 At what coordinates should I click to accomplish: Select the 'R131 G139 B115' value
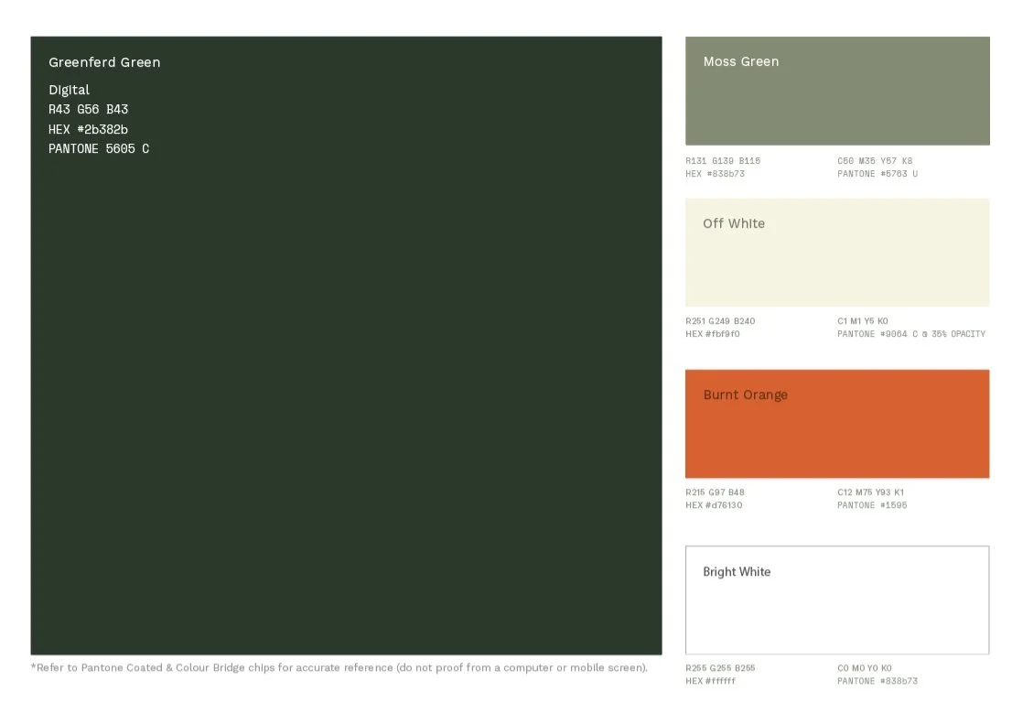(723, 161)
